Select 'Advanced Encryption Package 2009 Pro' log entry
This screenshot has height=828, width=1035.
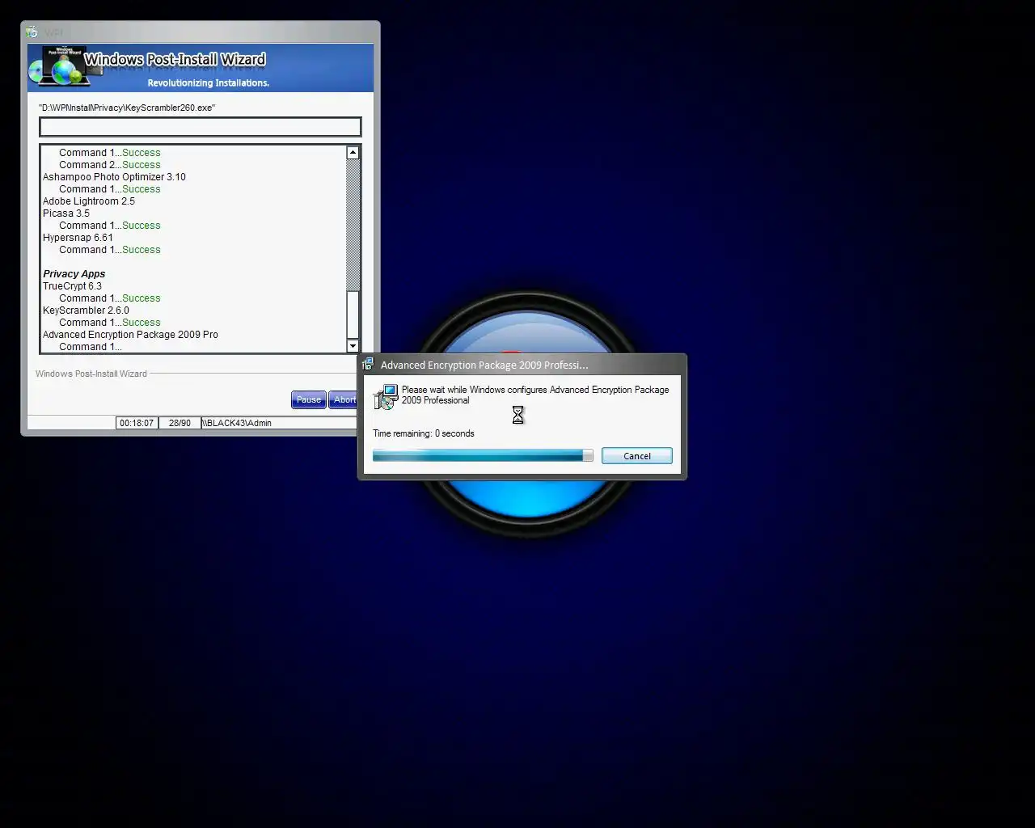point(130,335)
